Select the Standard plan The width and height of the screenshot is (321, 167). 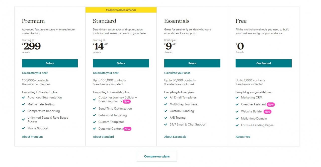point(121,63)
